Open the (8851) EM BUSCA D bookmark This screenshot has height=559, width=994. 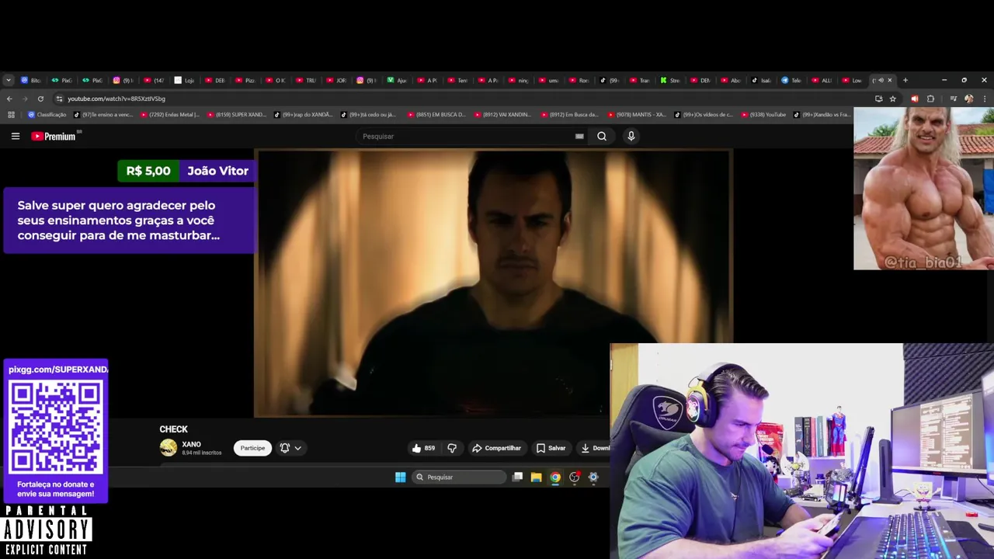[x=436, y=115]
